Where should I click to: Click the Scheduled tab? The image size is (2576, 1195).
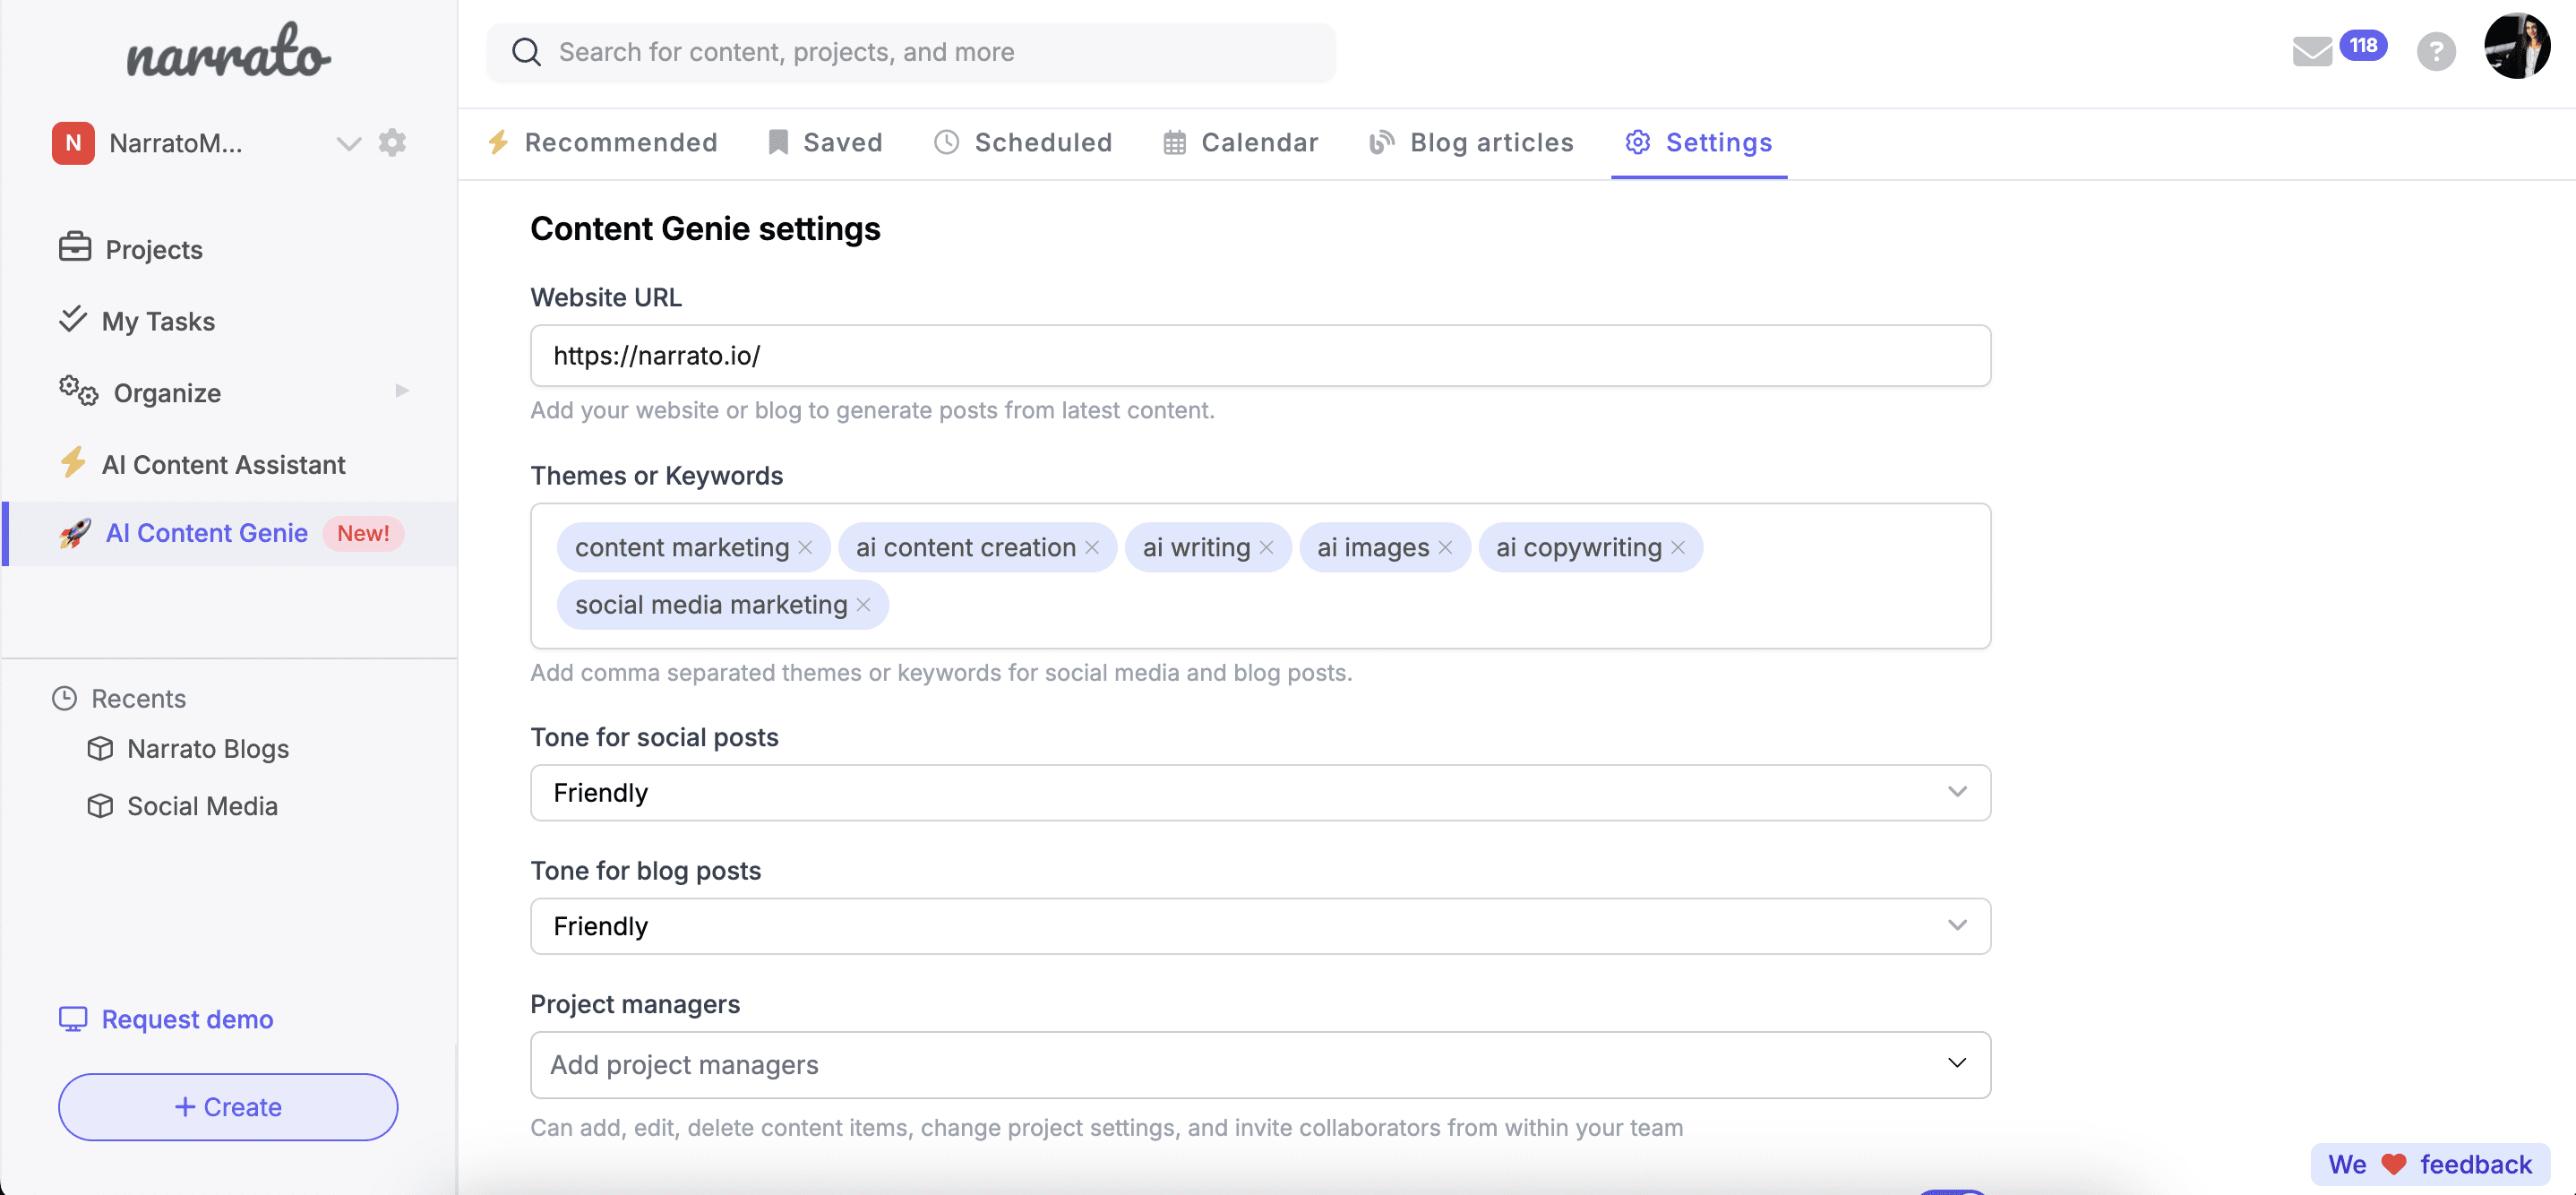tap(1043, 142)
